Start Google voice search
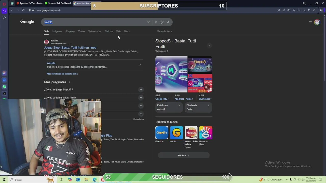 (x=156, y=22)
